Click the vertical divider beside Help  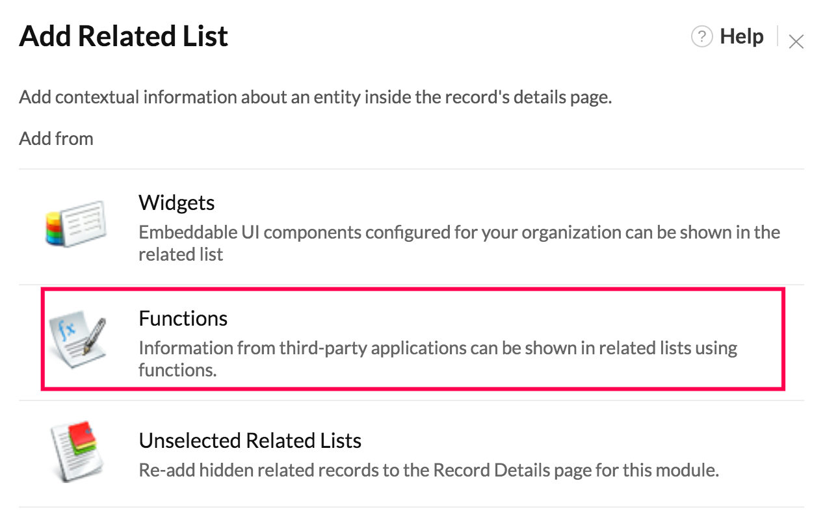click(x=777, y=36)
